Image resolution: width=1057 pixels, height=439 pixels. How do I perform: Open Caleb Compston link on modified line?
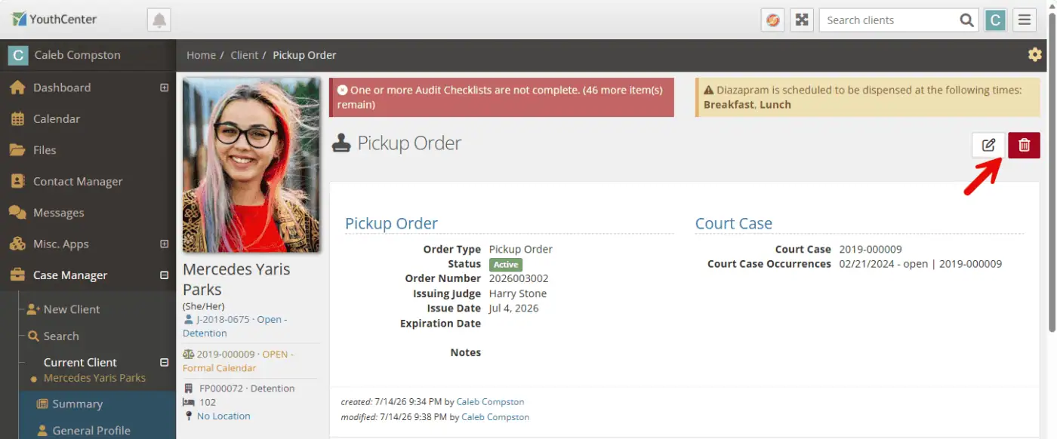click(495, 416)
